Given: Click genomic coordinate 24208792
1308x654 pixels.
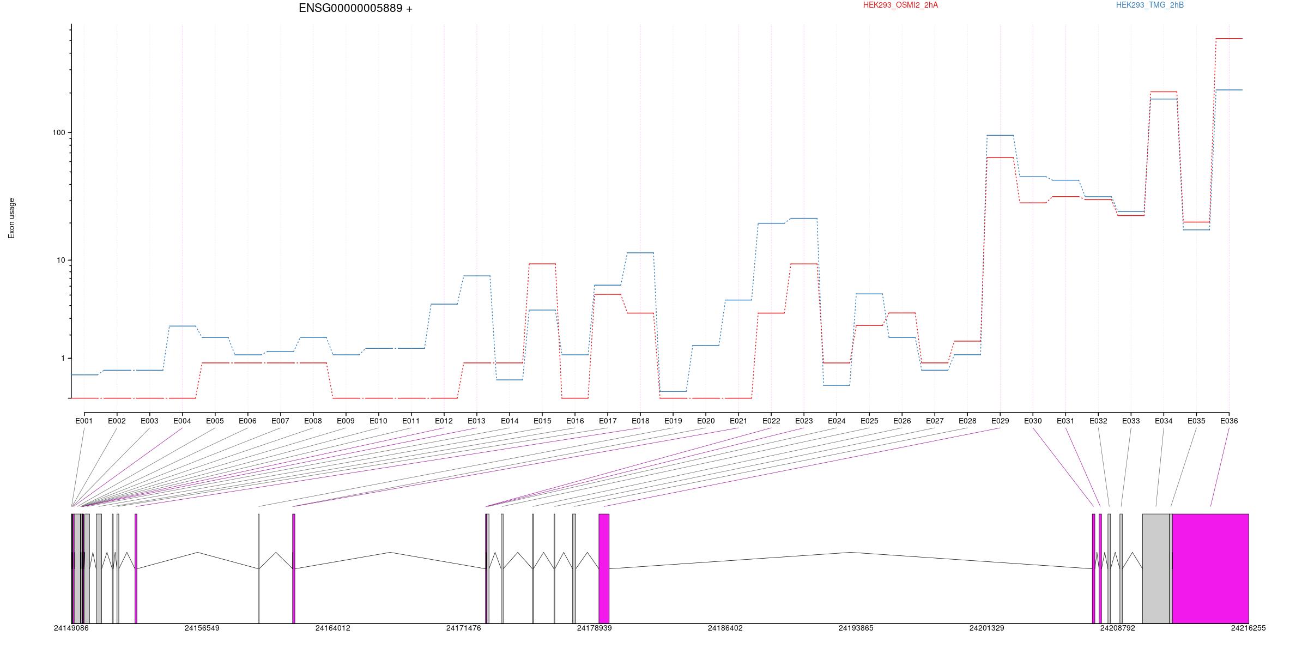Looking at the screenshot, I should pos(1118,628).
